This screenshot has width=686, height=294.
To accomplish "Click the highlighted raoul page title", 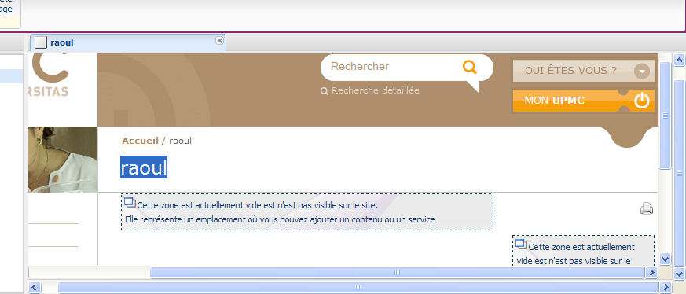I will (144, 167).
